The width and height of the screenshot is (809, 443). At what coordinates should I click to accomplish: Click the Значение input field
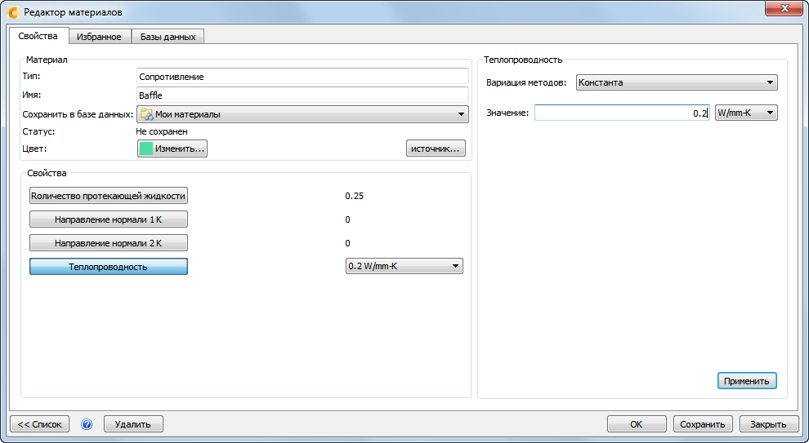pyautogui.click(x=622, y=113)
